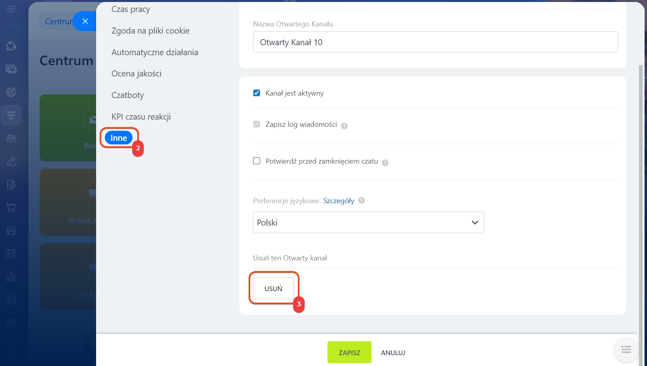
Task: Select the Ocena jakości menu item
Action: tap(137, 74)
